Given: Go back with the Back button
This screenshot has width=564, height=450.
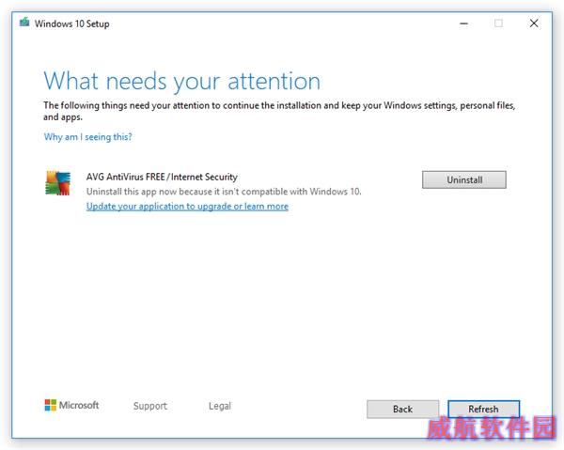Looking at the screenshot, I should click(402, 409).
